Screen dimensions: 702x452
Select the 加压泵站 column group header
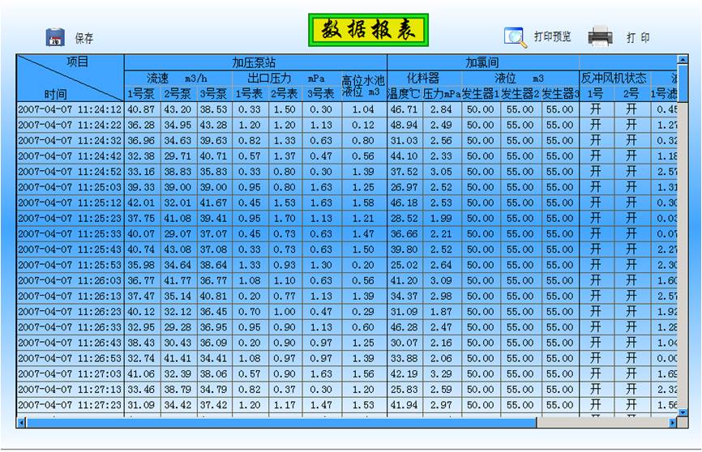255,62
